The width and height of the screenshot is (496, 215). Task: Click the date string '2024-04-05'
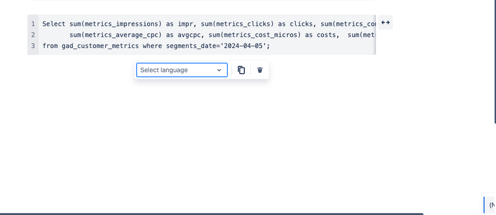click(x=243, y=46)
